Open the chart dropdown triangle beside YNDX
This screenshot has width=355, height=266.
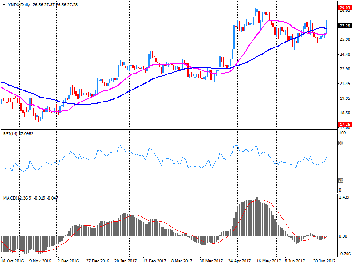(4, 5)
